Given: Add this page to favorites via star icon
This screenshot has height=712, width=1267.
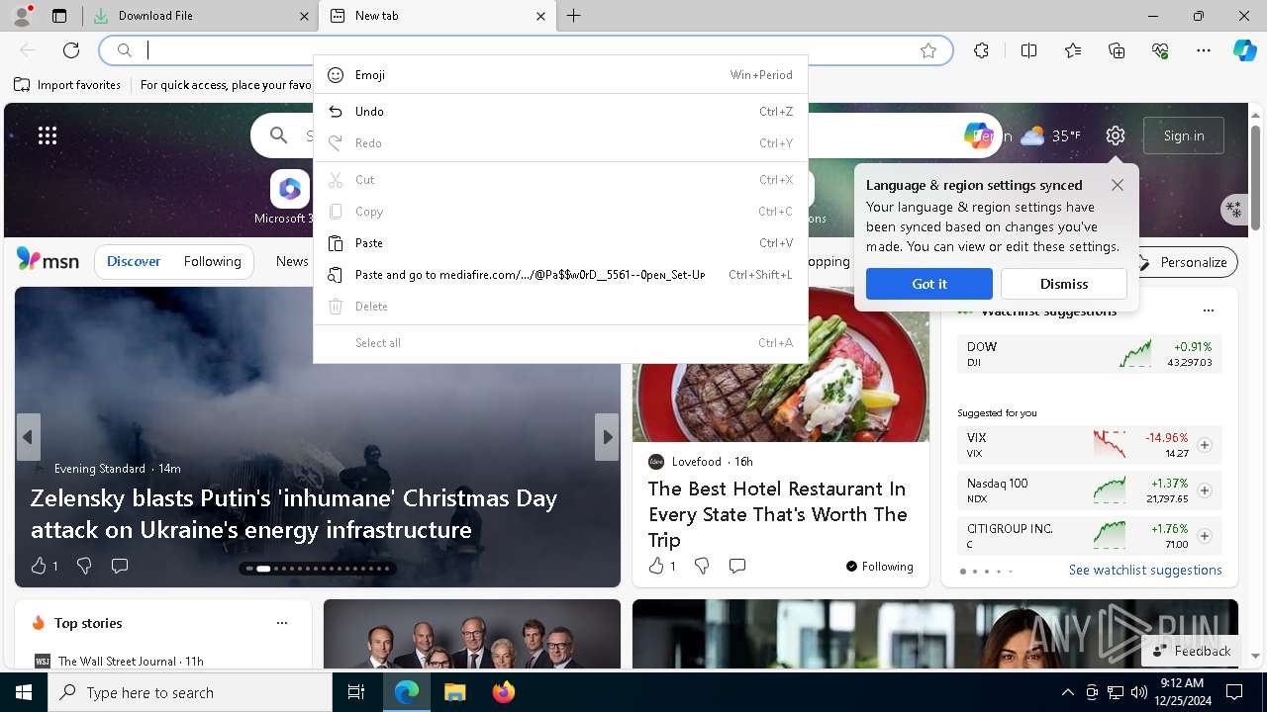Looking at the screenshot, I should click(x=927, y=50).
